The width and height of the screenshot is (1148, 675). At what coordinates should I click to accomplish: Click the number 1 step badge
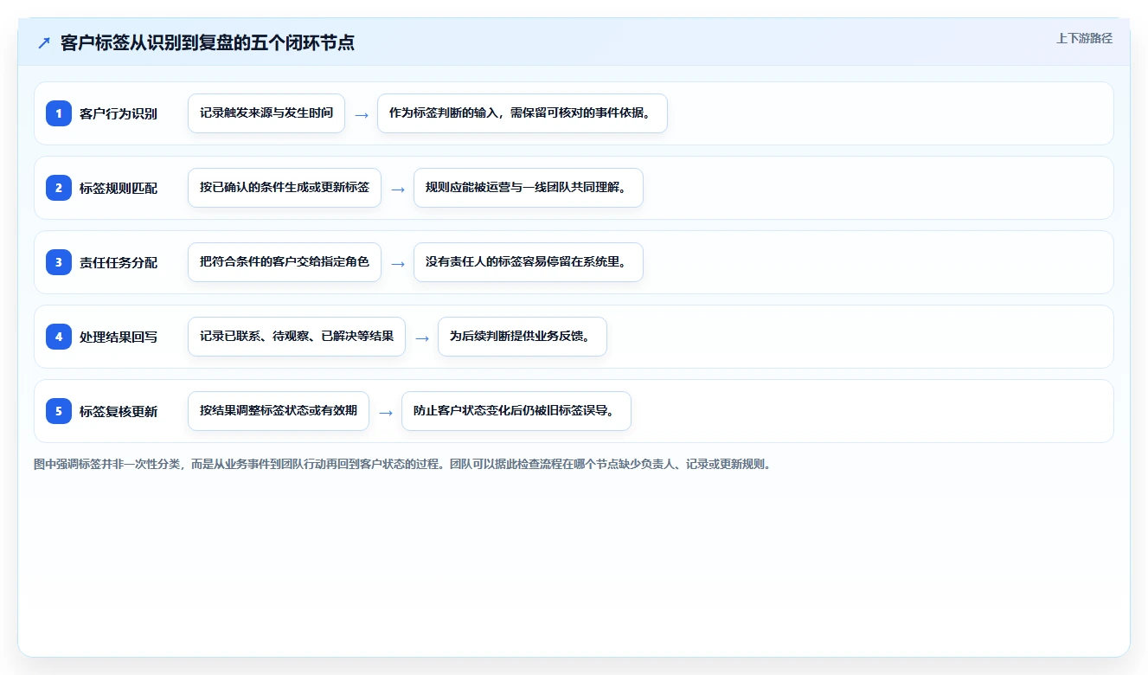[x=59, y=113]
